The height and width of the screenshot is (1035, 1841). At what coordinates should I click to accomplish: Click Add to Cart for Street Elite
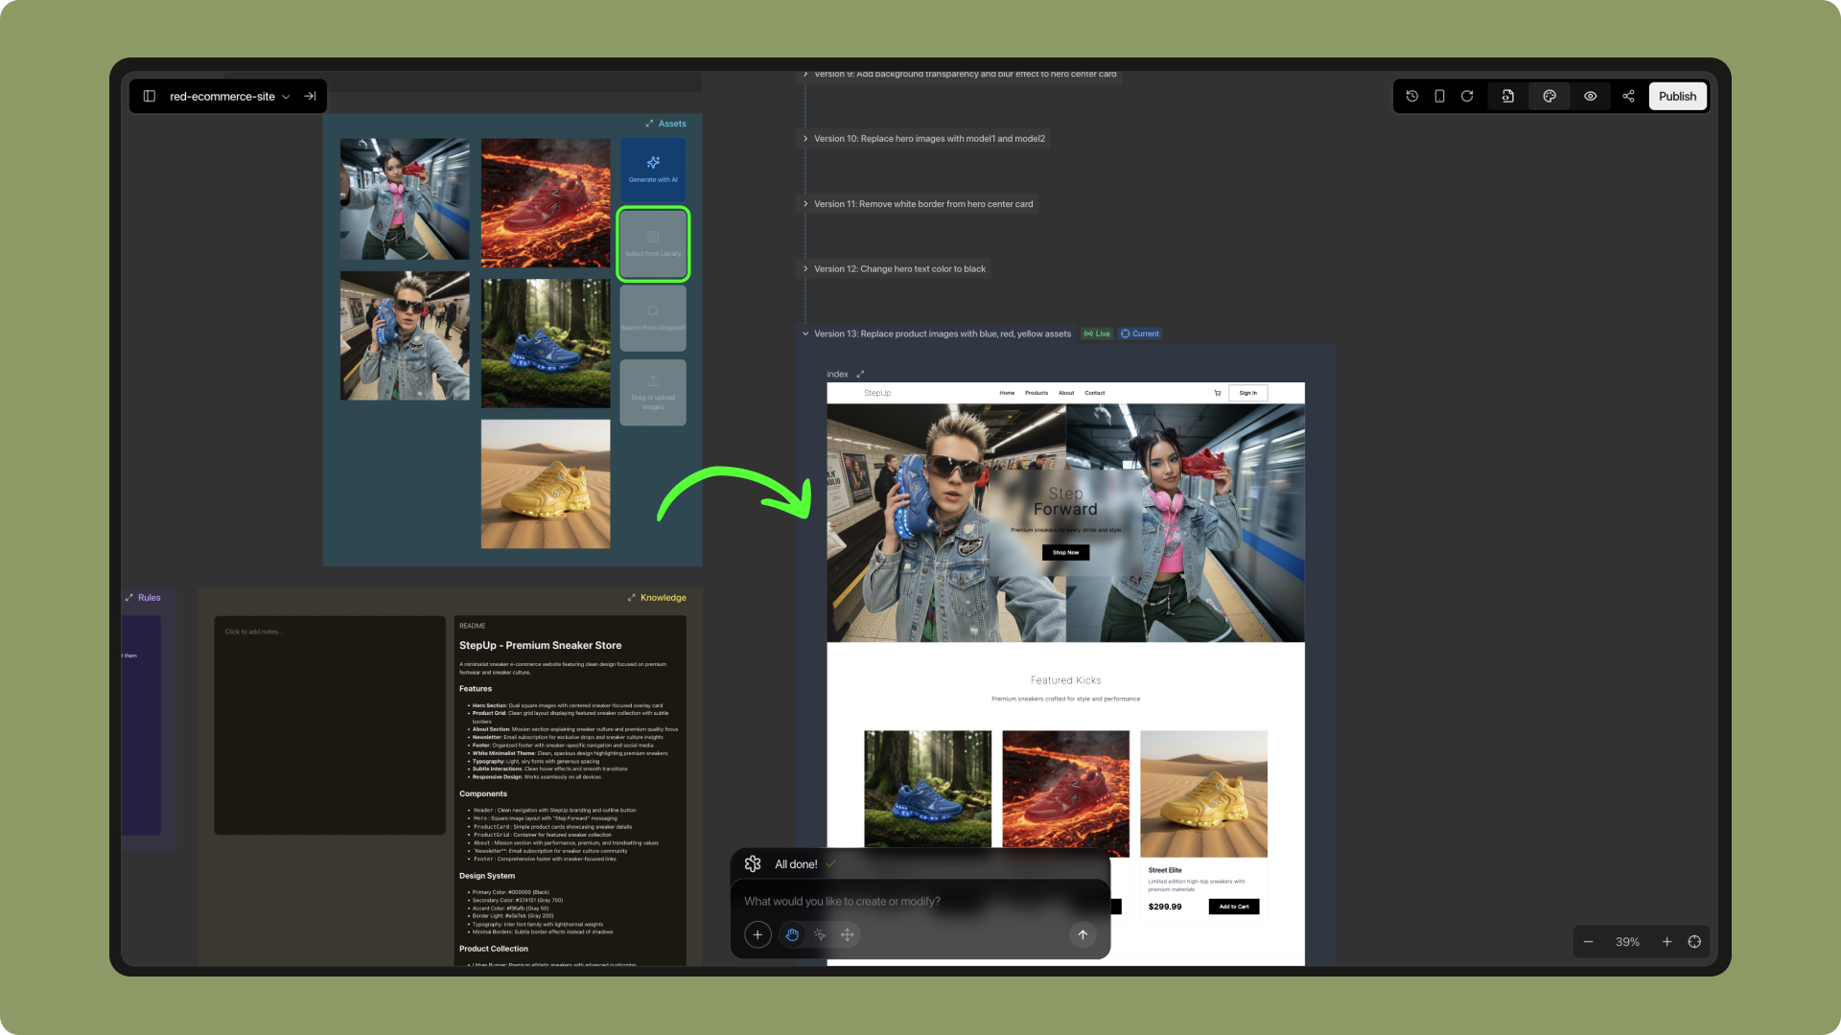1234,907
